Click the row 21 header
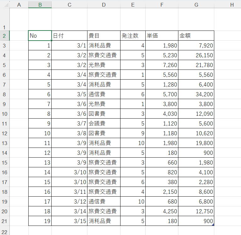The height and width of the screenshot is (235, 241). point(4,221)
